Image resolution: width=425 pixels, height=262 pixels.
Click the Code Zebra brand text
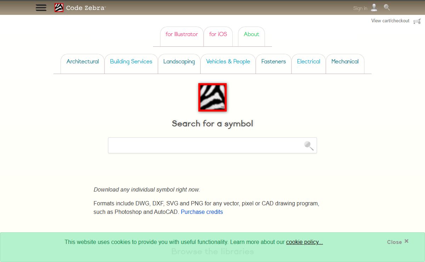pos(86,8)
